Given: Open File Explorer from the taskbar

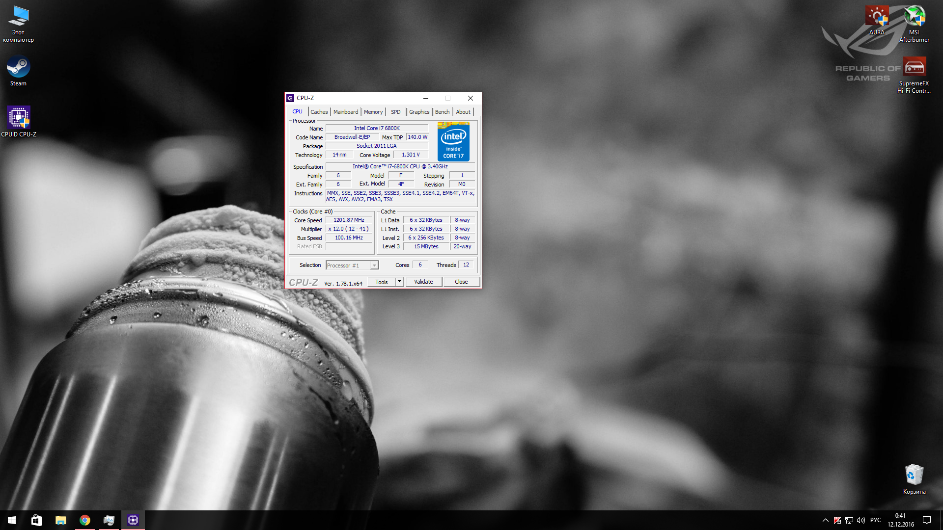Looking at the screenshot, I should (60, 520).
